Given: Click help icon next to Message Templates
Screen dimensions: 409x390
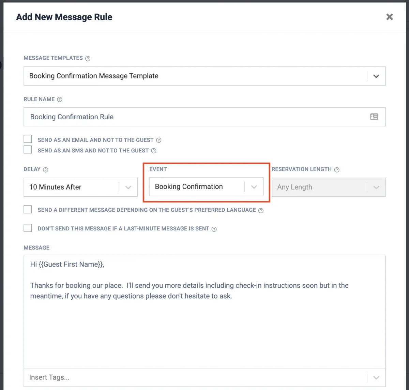Looking at the screenshot, I should 88,58.
